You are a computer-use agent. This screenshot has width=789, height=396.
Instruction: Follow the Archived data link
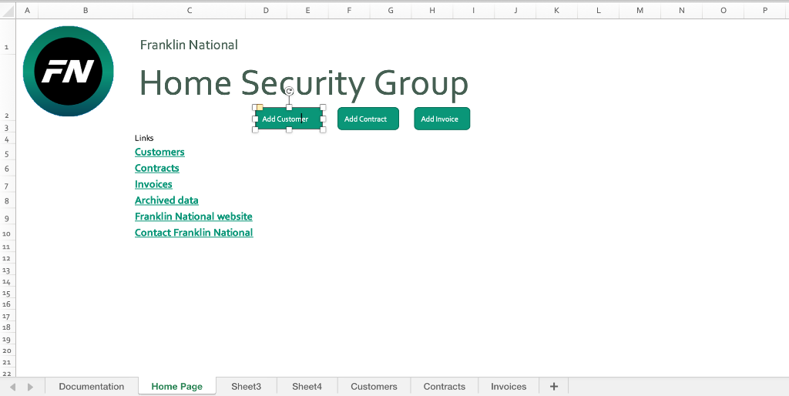coord(166,200)
